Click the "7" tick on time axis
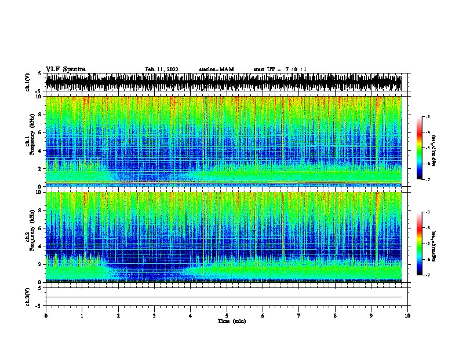Screen dimensions: 459x354 pos(299,316)
